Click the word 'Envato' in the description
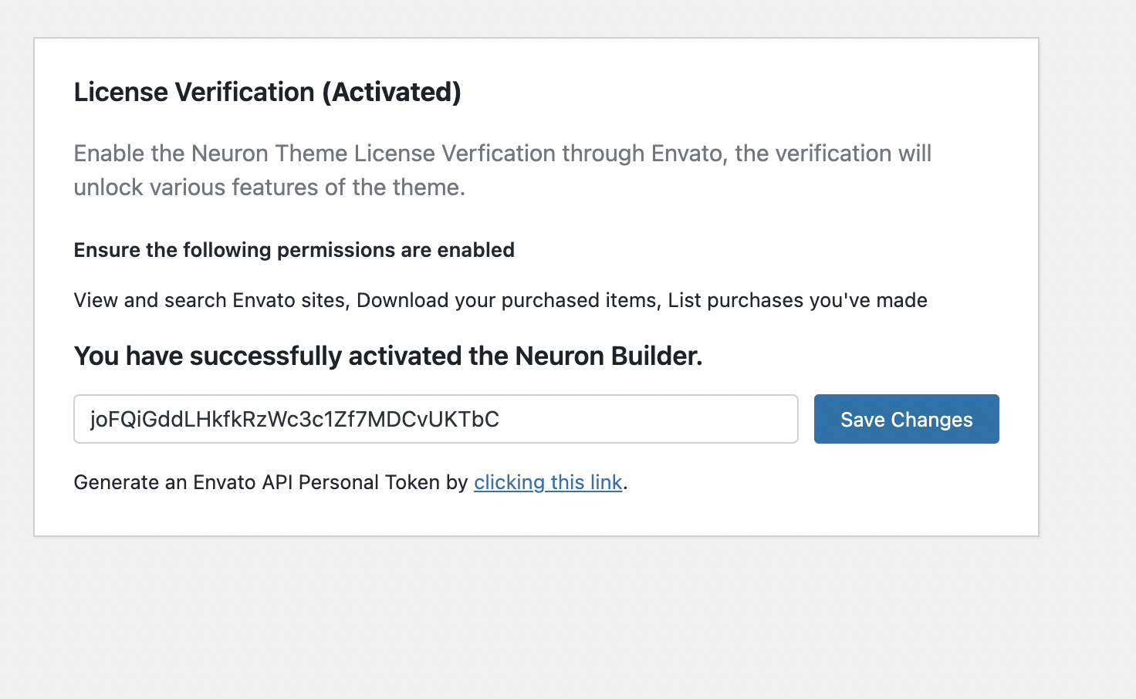Screen dimensions: 1136x699 coord(686,154)
